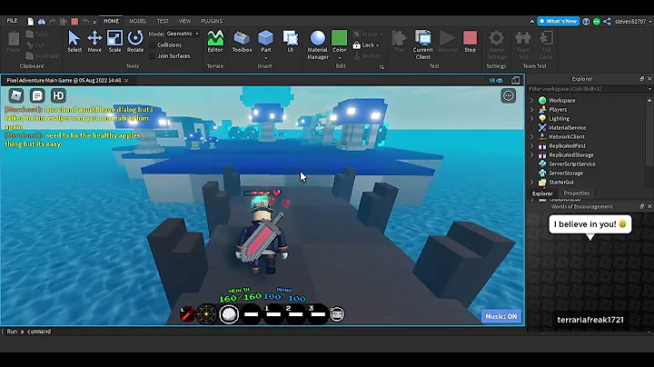
Task: Open the steven52707 account dropdown
Action: point(632,21)
